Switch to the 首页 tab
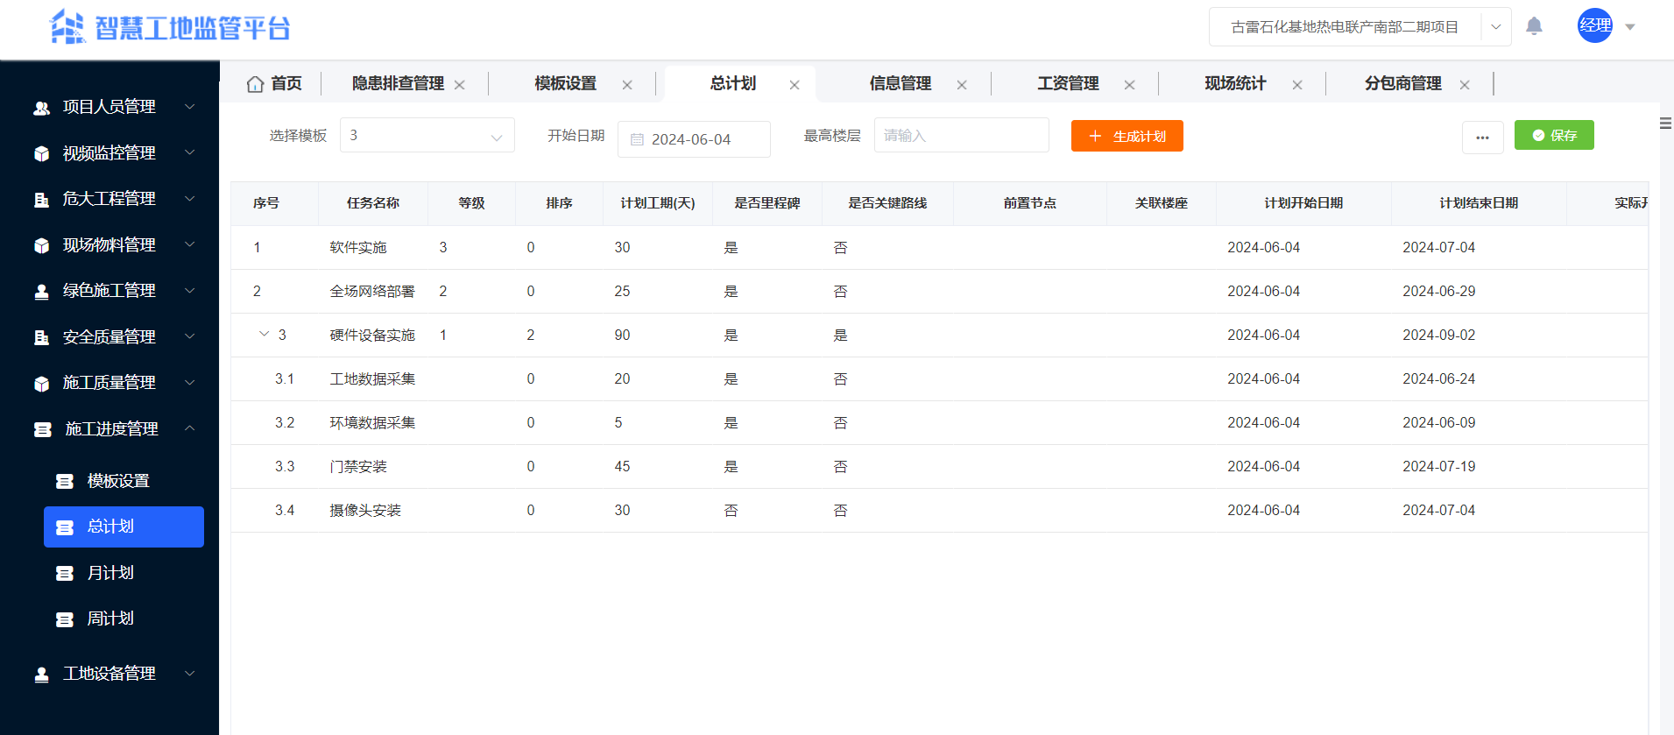 (274, 83)
